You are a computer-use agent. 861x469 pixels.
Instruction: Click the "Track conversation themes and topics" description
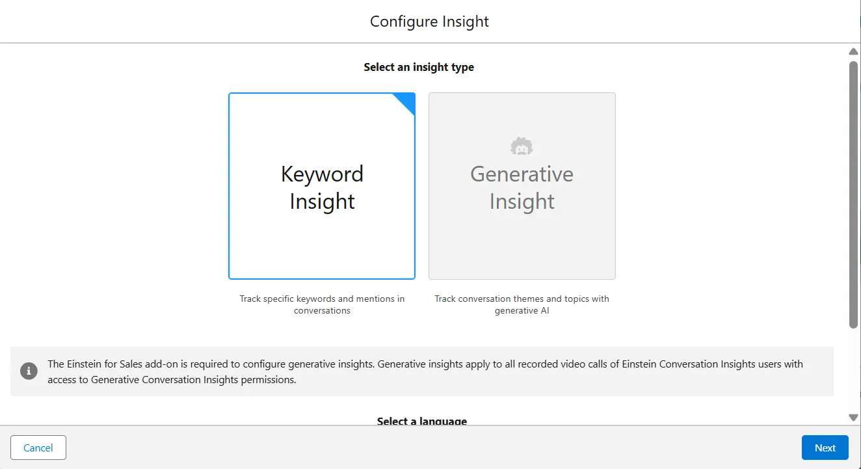[522, 304]
